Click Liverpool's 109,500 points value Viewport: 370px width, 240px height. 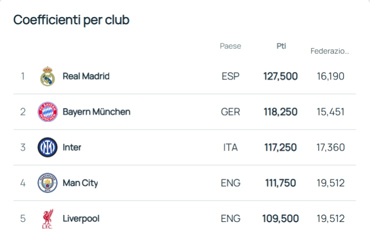280,219
